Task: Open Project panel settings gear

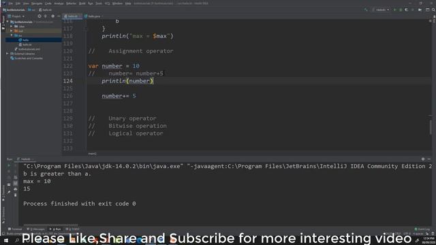Action: tap(53, 16)
